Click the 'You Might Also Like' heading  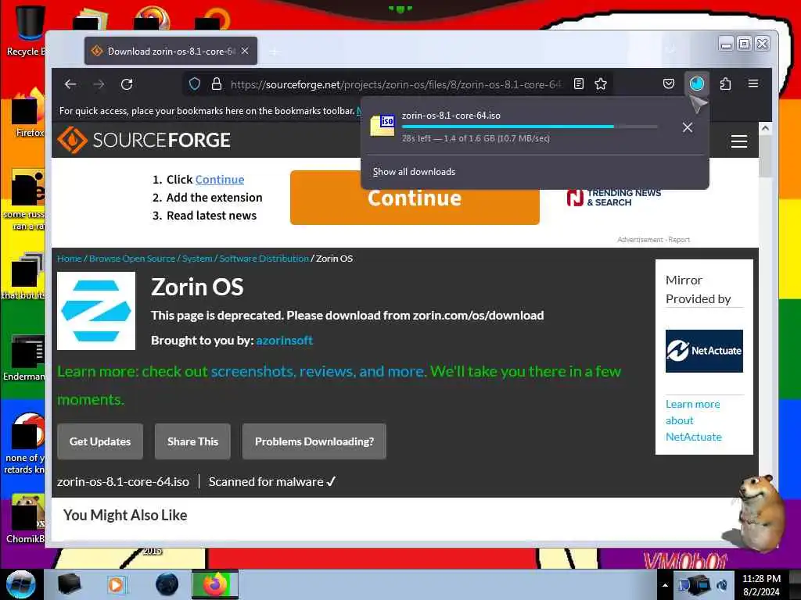click(125, 516)
